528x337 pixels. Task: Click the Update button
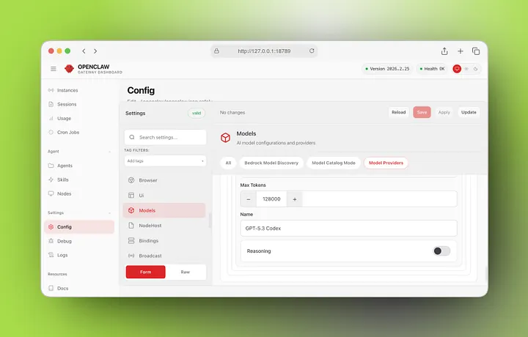tap(469, 112)
